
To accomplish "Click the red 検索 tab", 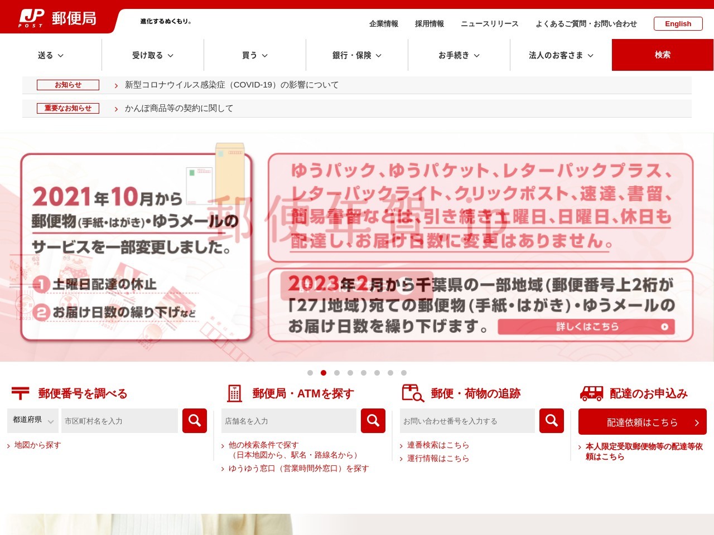I will coord(663,55).
